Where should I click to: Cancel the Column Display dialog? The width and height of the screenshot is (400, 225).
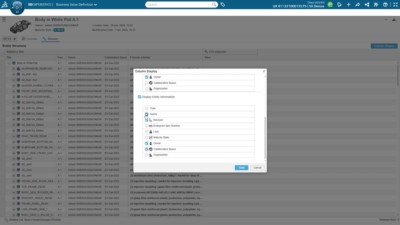click(x=257, y=167)
